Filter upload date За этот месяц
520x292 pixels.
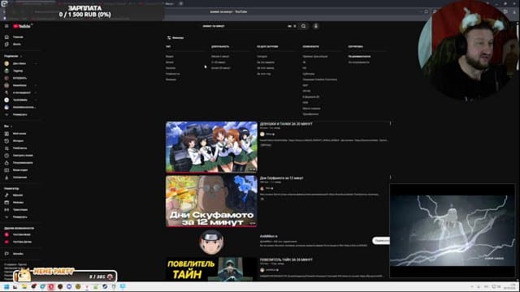(266, 68)
